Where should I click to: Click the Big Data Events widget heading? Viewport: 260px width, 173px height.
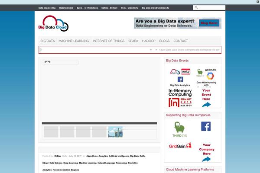tap(177, 61)
